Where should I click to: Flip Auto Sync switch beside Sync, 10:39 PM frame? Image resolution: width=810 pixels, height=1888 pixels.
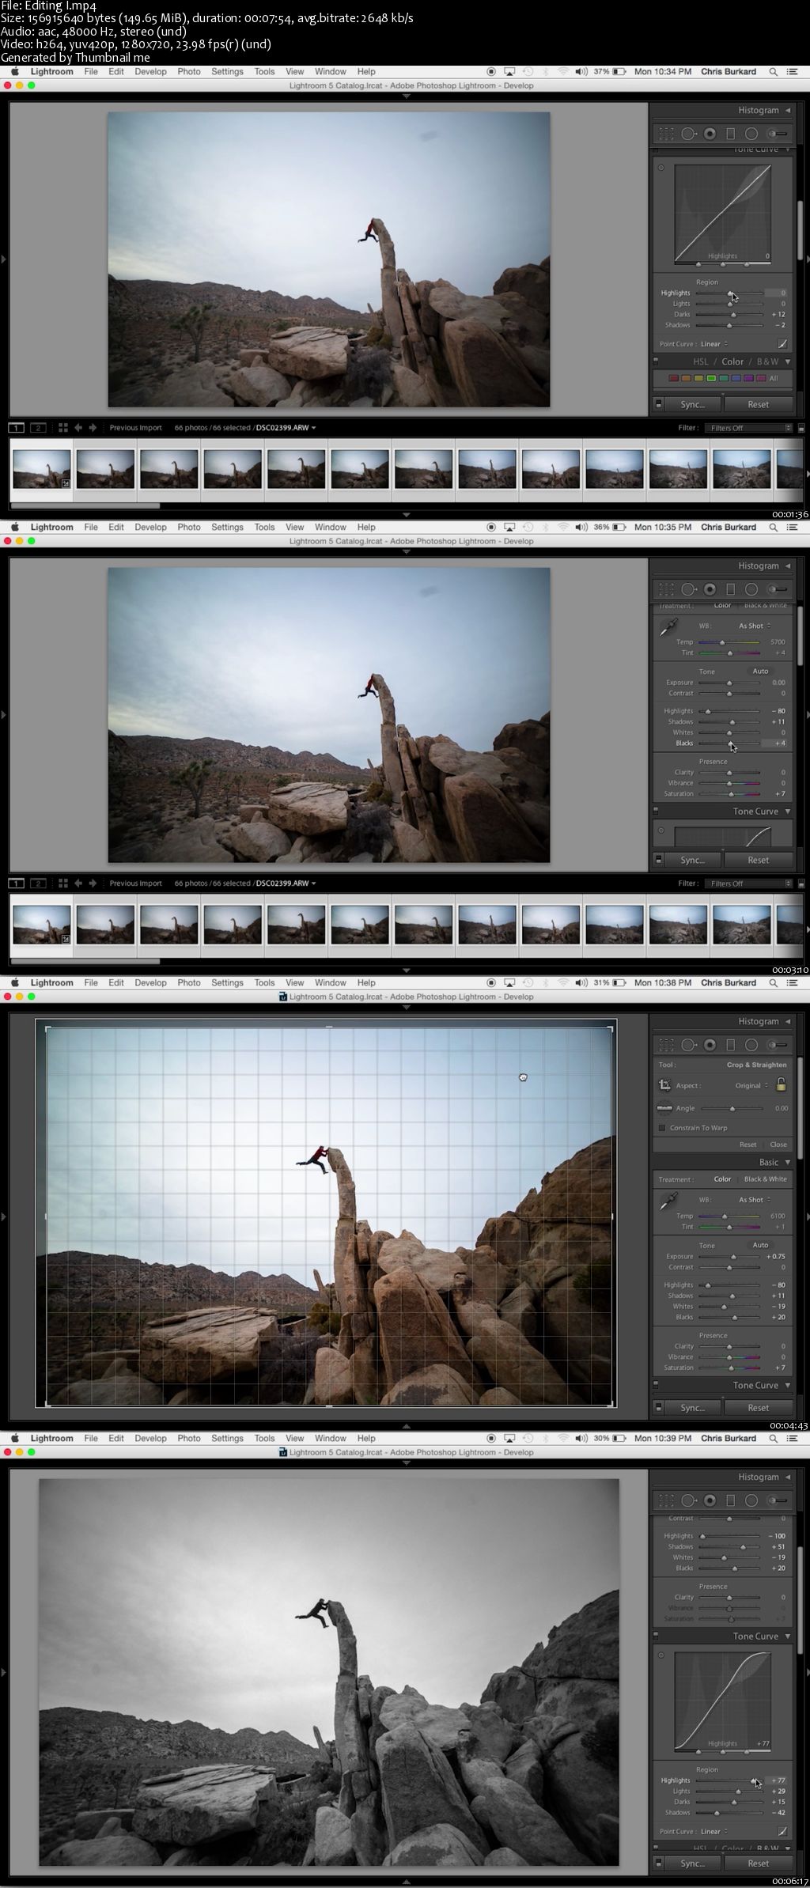click(659, 1863)
